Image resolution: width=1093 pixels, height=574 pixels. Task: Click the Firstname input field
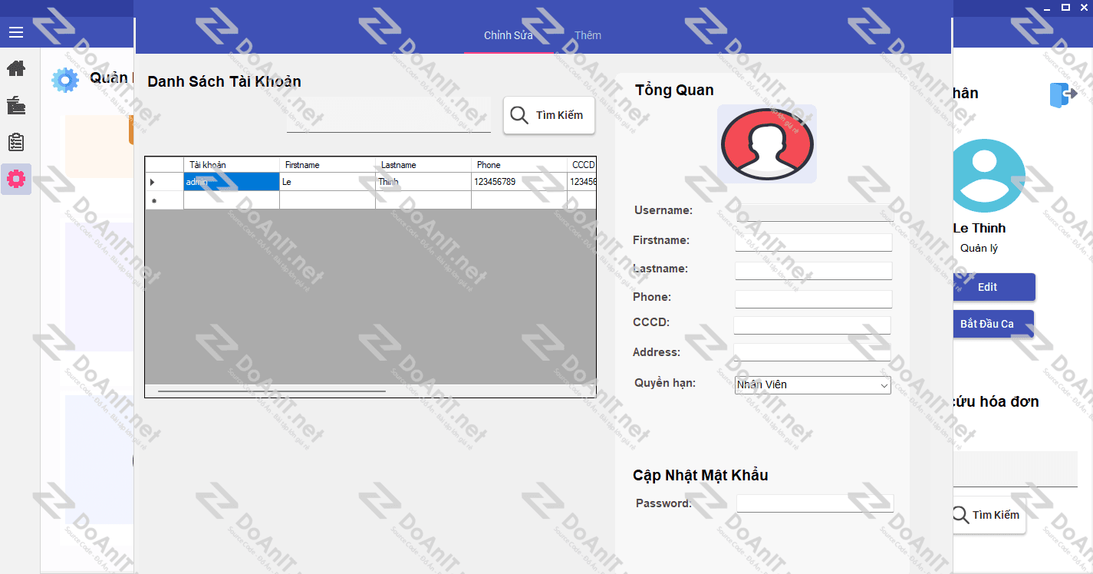[814, 242]
